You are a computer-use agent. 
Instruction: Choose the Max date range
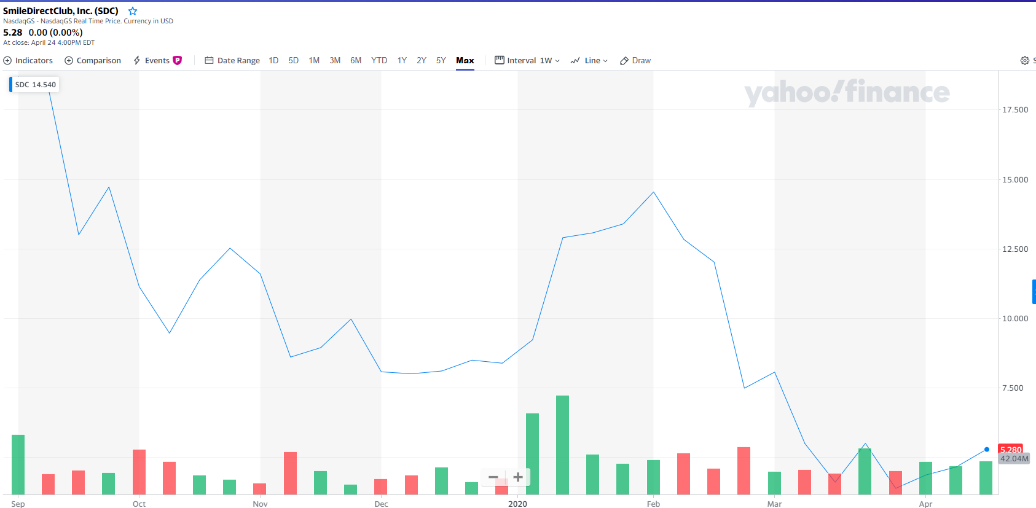pos(465,61)
